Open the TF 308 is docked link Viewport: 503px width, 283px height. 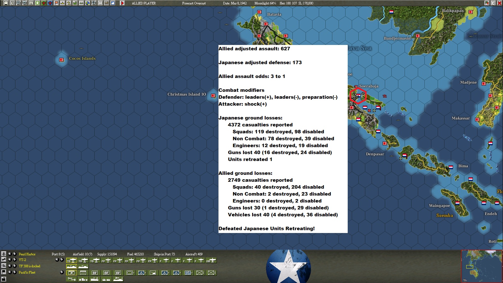tap(30, 266)
